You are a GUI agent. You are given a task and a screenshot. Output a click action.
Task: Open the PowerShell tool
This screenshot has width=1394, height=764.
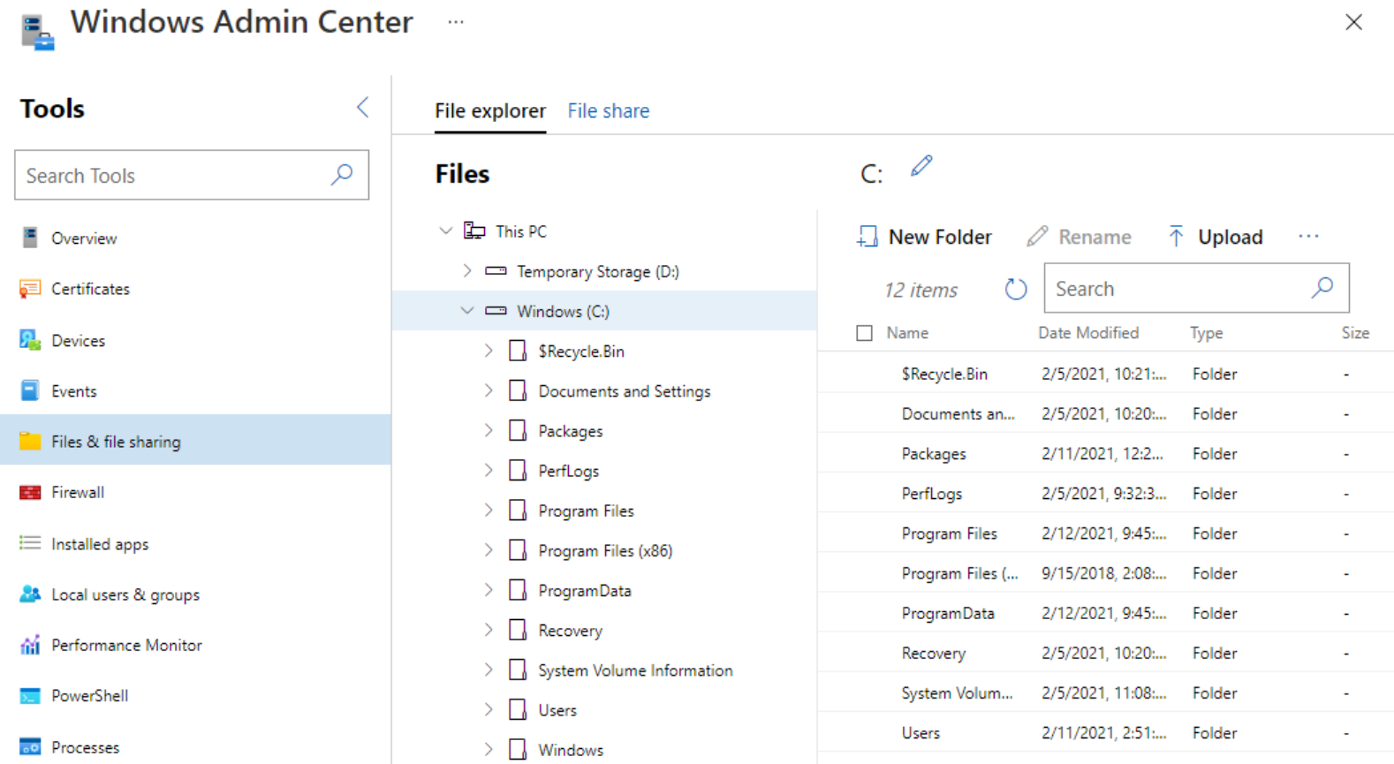pyautogui.click(x=89, y=696)
